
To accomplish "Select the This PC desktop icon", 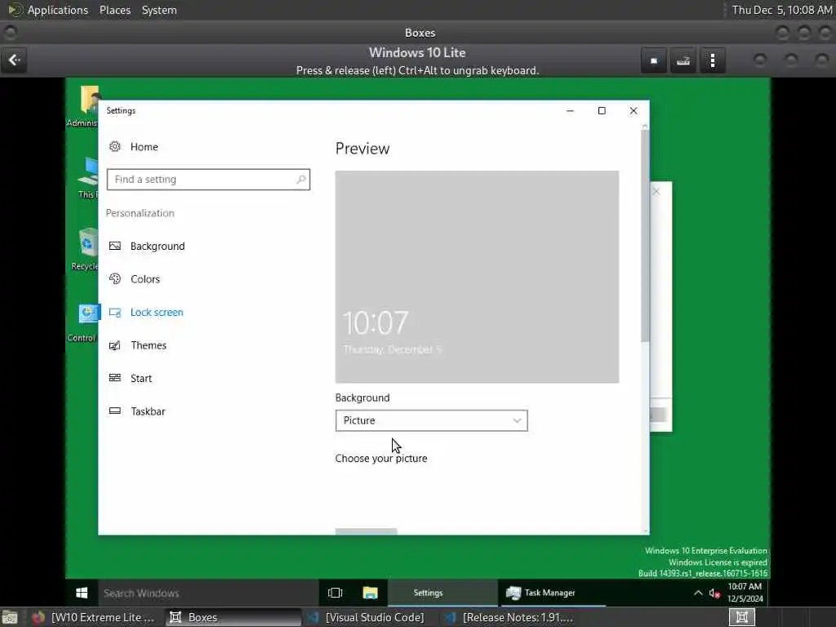I will 87,177.
